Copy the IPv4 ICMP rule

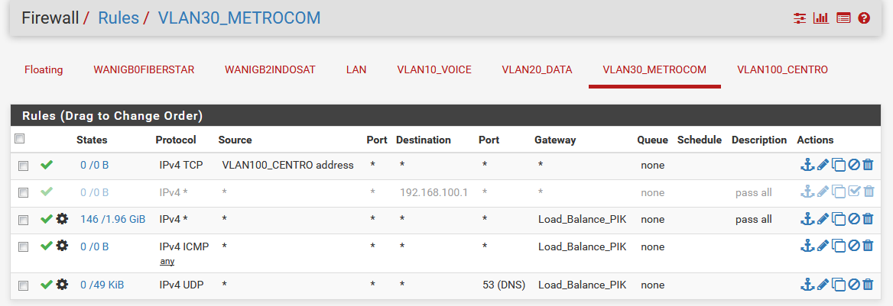click(838, 246)
